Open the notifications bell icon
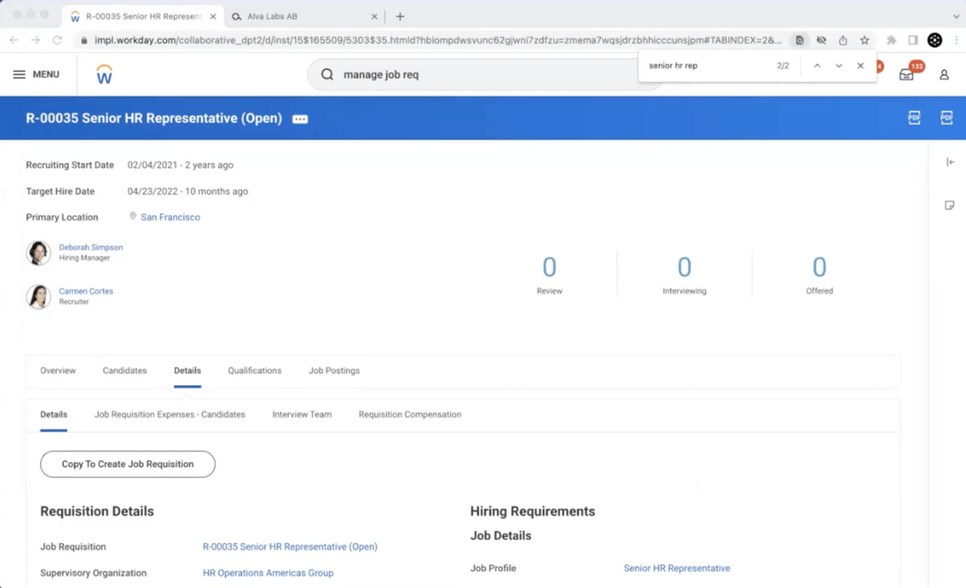 874,74
